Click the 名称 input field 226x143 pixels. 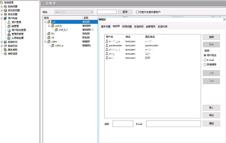coord(123,124)
